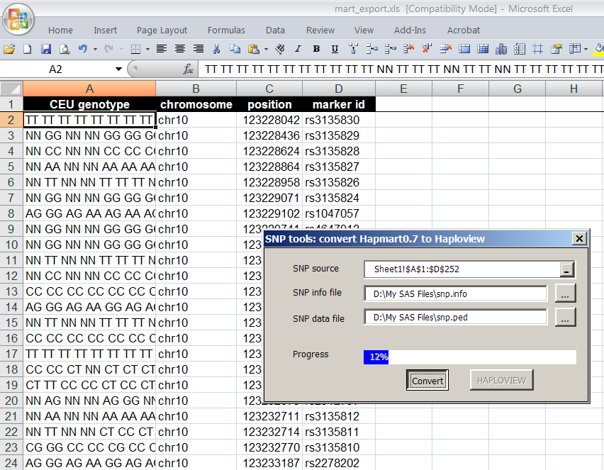This screenshot has height=470, width=604.
Task: Click the 'CEU genotype' header cell
Action: tap(89, 104)
